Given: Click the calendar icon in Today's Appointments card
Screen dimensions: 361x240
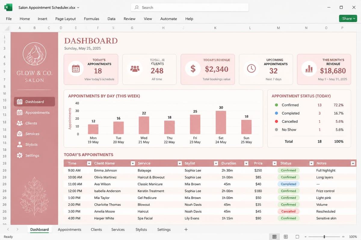Looking at the screenshot, I should [76, 69].
